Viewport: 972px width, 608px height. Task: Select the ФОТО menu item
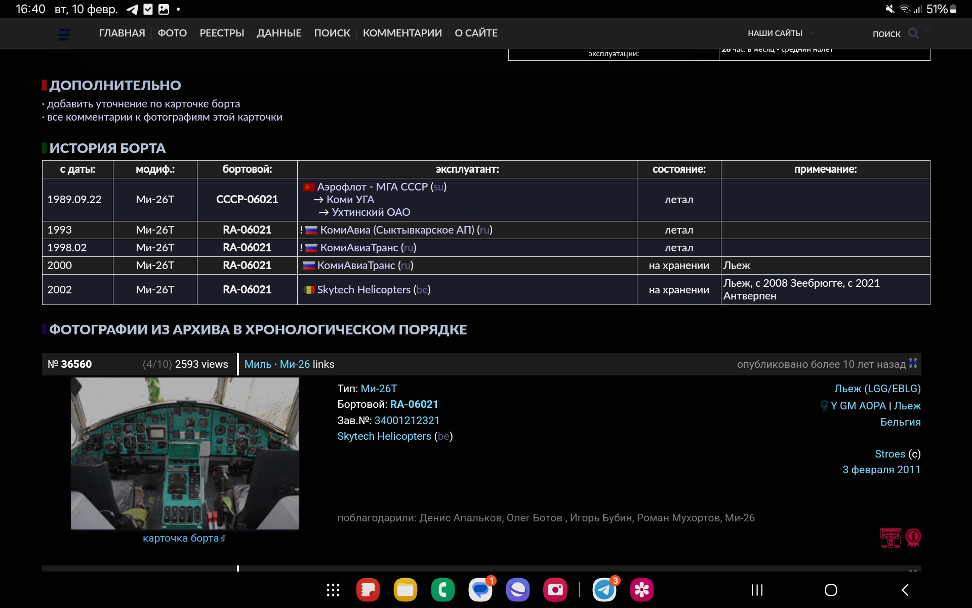172,33
